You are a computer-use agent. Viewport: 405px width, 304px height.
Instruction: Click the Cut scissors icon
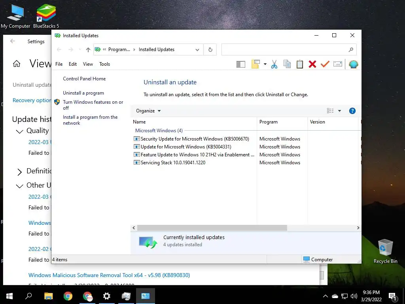[x=274, y=64]
